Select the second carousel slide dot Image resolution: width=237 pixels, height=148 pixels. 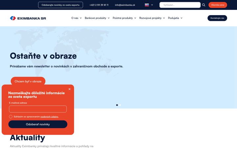(120, 105)
